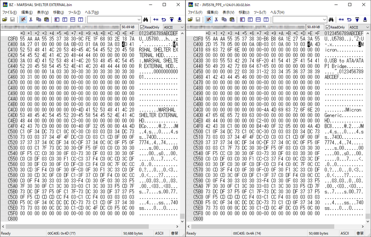The image size is (371, 237).
Task: Click the return-arrow icon in JMS578_PPE toolbar
Action: [x=349, y=20]
